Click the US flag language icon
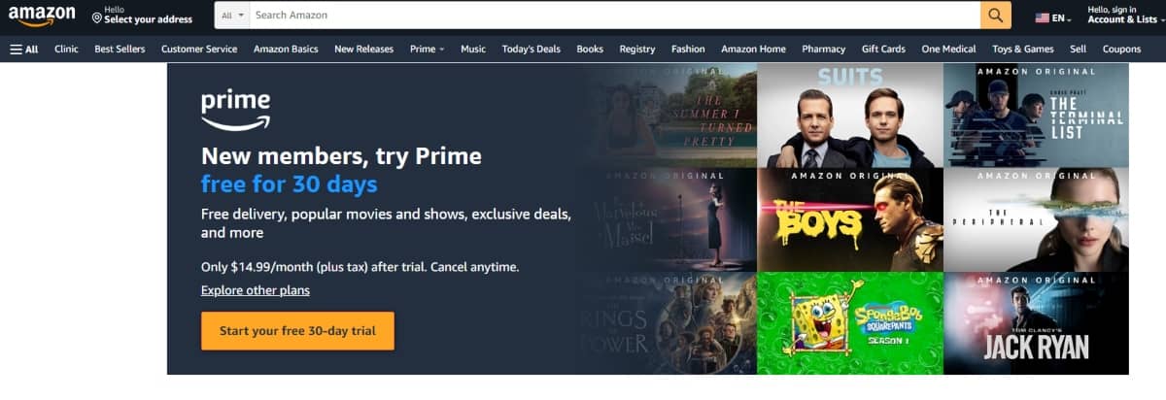 [x=1043, y=18]
